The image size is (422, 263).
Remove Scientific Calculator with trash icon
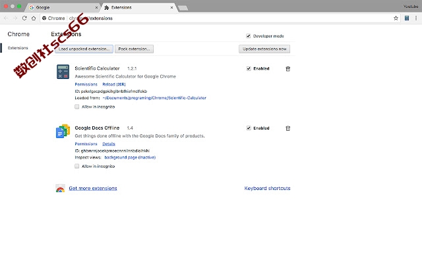pos(287,69)
